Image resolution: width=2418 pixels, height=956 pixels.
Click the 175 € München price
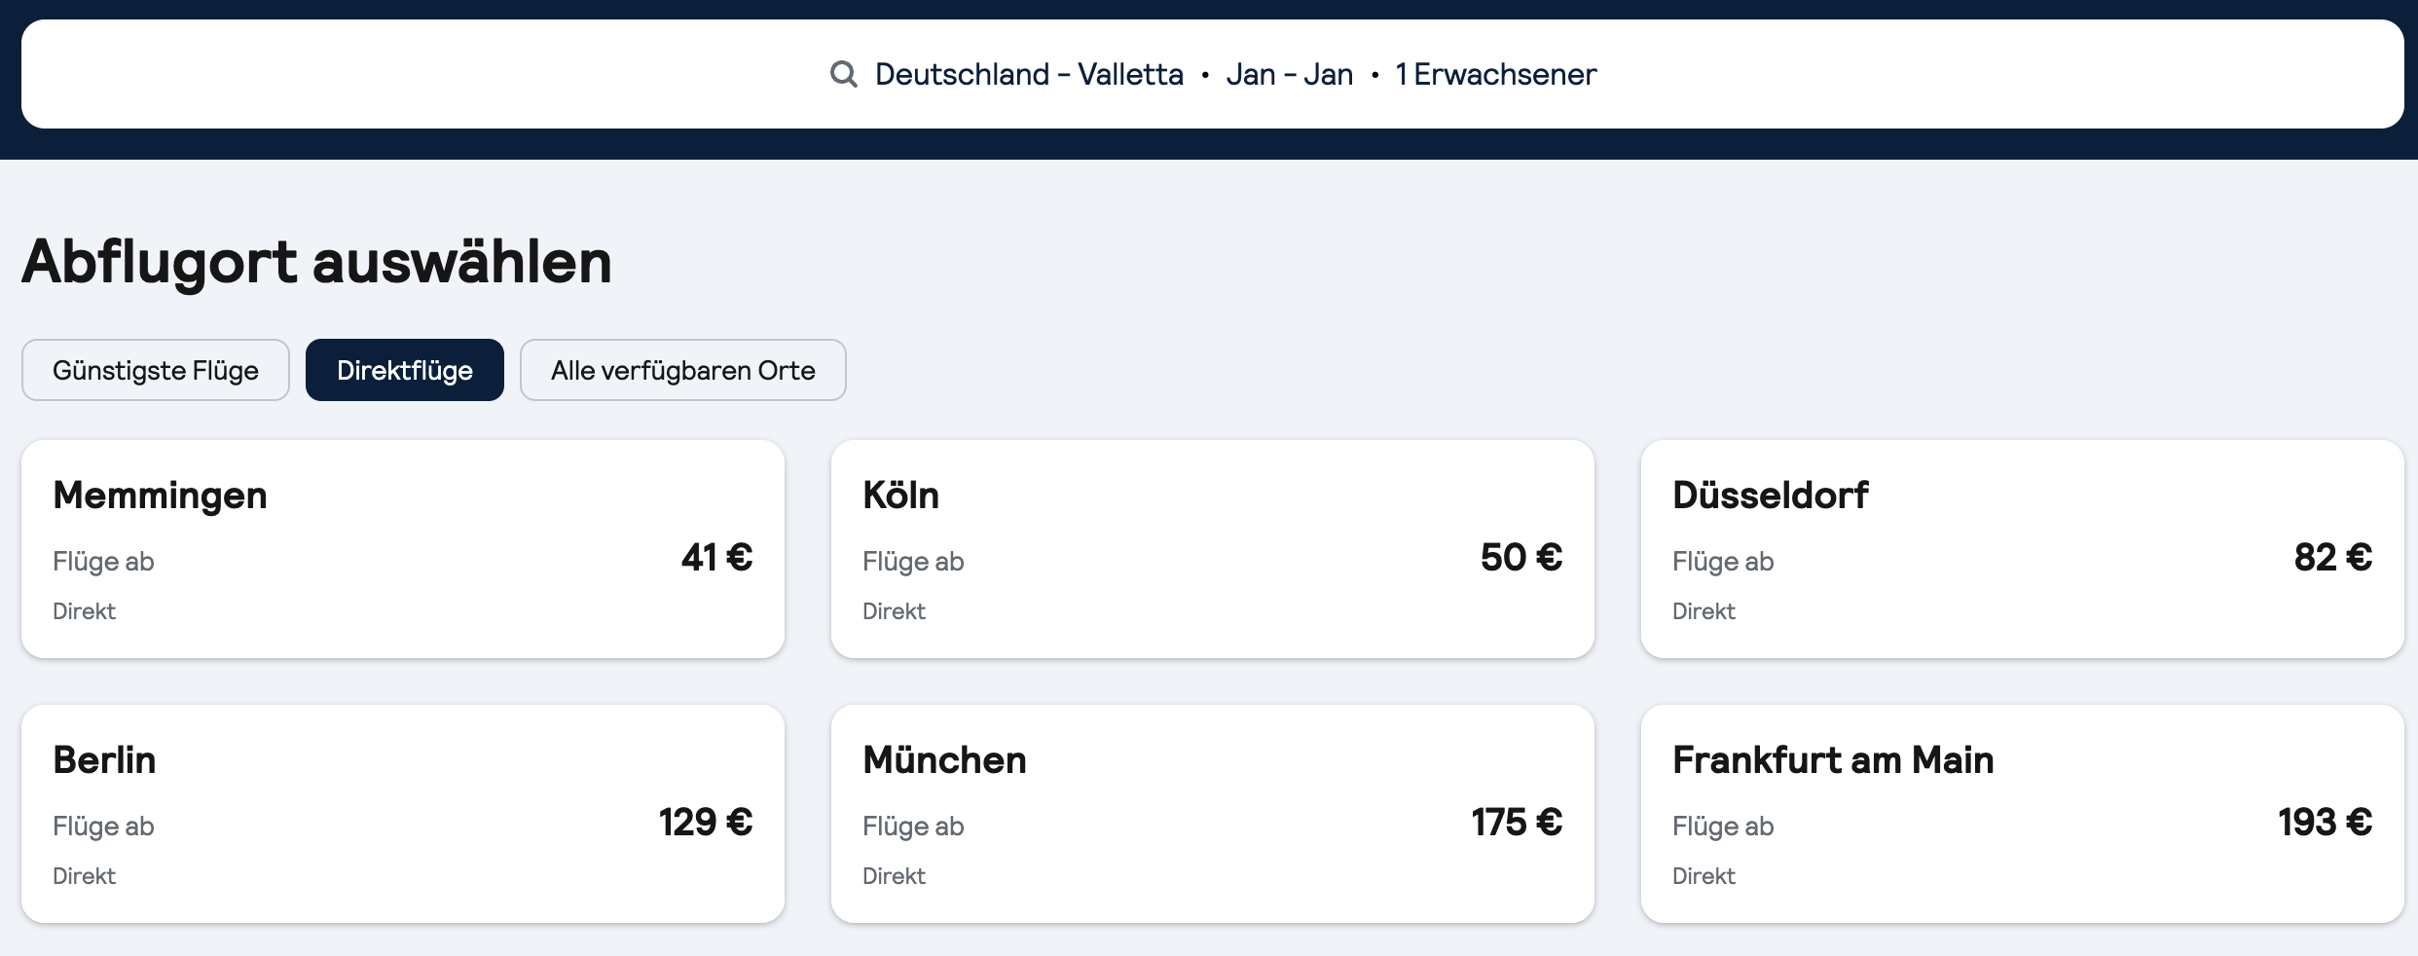pyautogui.click(x=1517, y=823)
